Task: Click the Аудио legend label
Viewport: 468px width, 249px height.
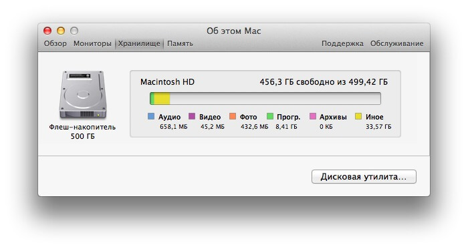Action: tap(169, 117)
